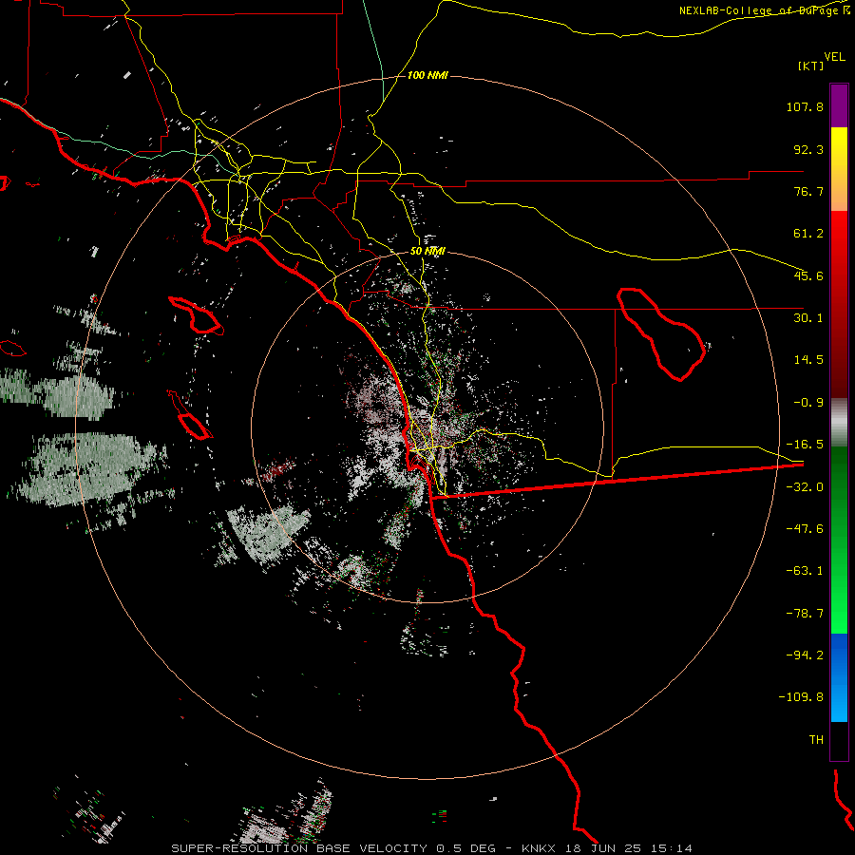The width and height of the screenshot is (855, 855).
Task: Pick the blue segment of the color bar
Action: [839, 677]
